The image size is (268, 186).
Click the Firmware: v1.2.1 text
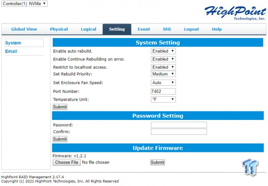pyautogui.click(x=70, y=156)
